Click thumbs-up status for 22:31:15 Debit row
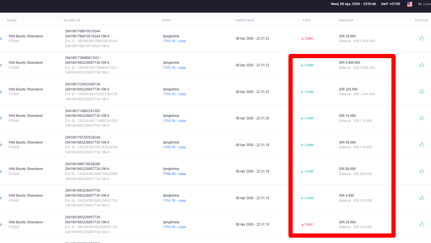 (421, 224)
